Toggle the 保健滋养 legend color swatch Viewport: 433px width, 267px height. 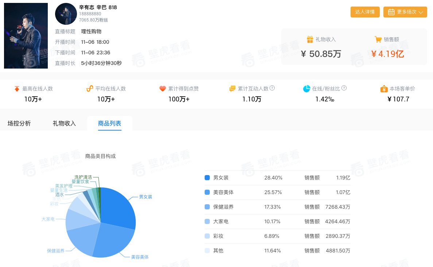[207, 207]
